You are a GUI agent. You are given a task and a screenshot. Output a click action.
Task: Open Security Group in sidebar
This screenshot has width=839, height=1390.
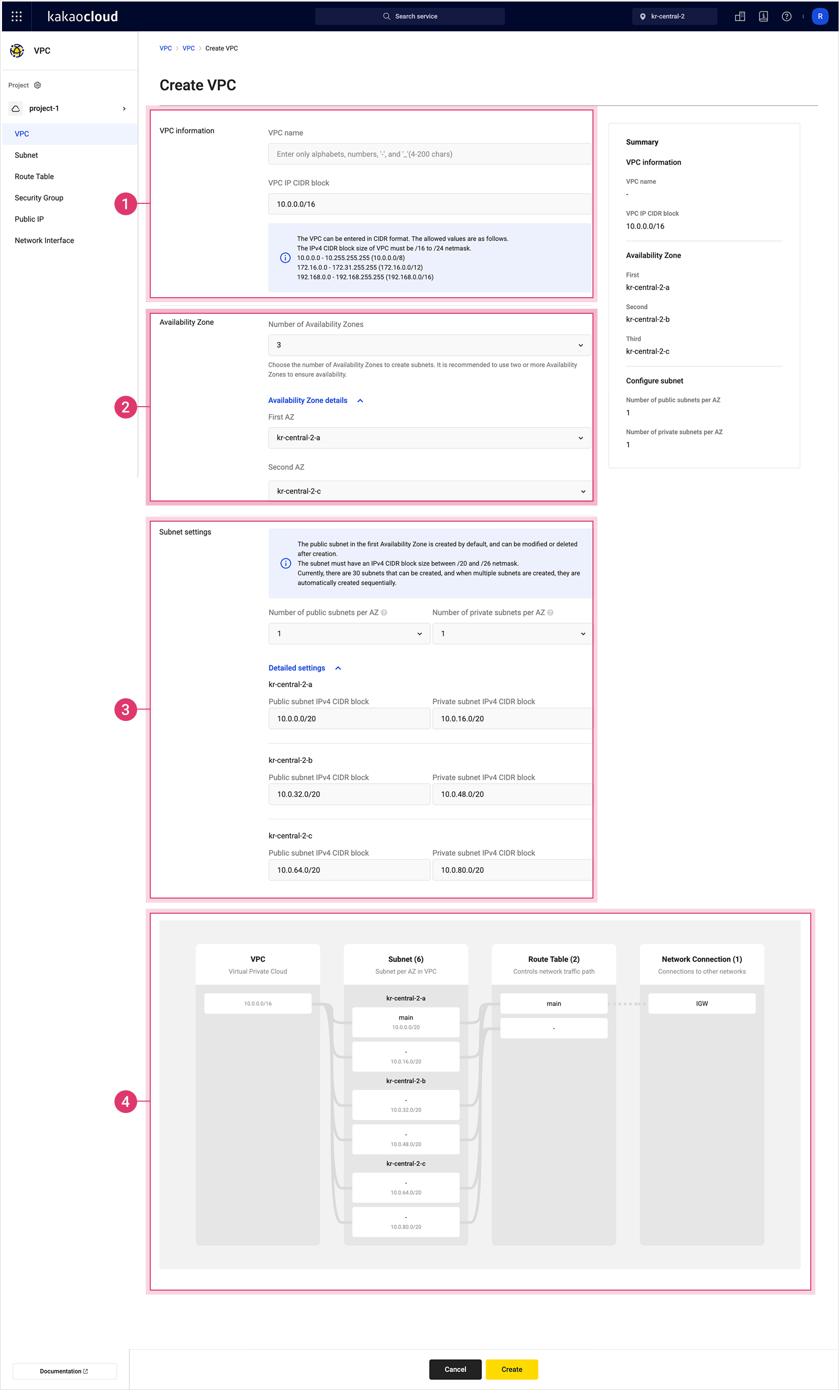coord(70,198)
